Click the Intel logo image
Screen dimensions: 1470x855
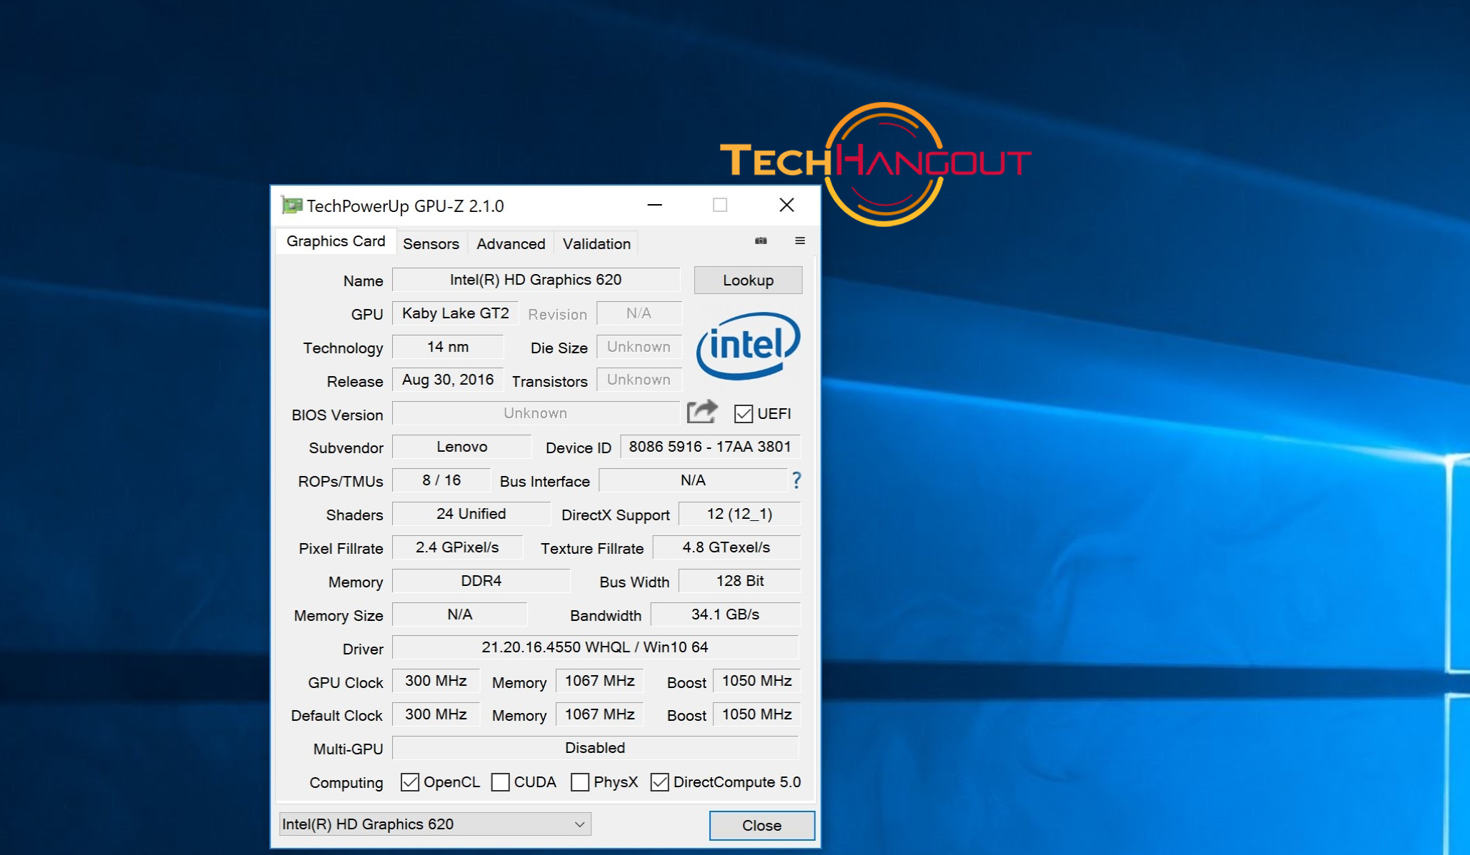click(748, 345)
